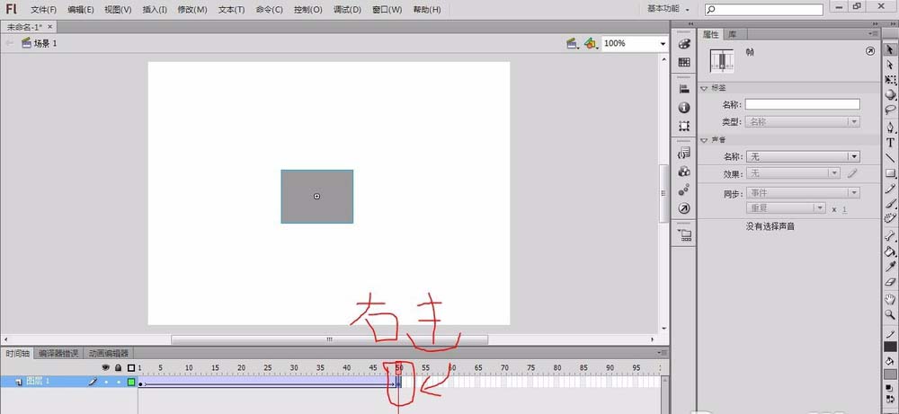Switch to the 动画编辑器 tab
Viewport: 899px width, 414px height.
tap(109, 353)
